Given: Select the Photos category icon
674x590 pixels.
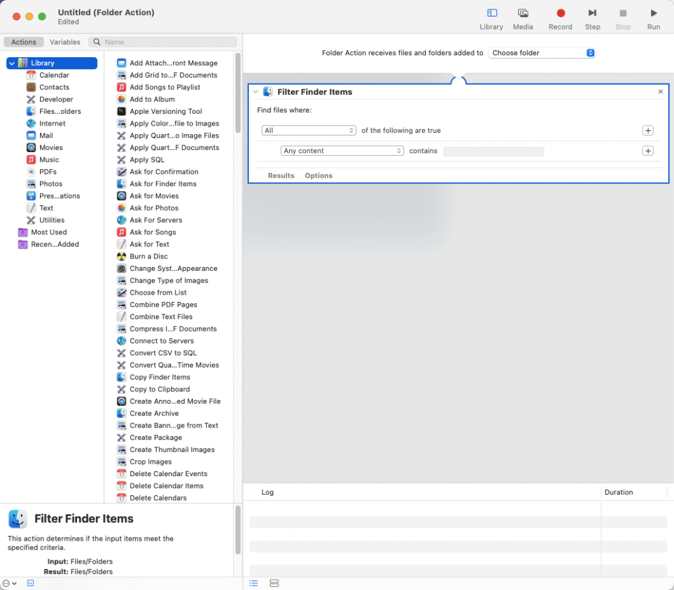Looking at the screenshot, I should tap(31, 184).
